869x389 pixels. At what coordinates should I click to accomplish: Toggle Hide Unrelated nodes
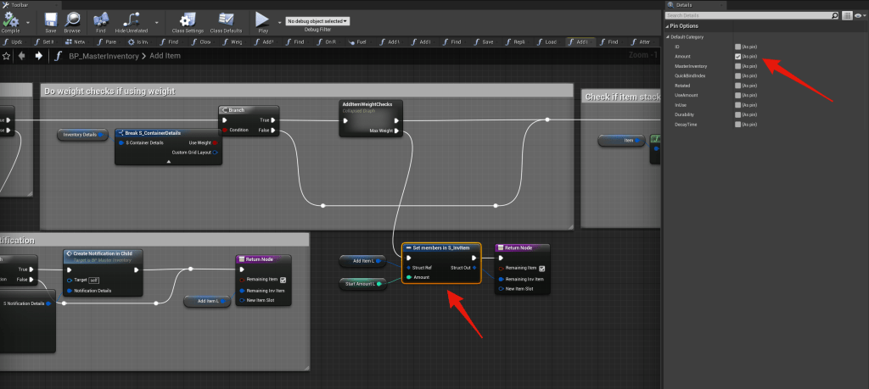pos(132,19)
